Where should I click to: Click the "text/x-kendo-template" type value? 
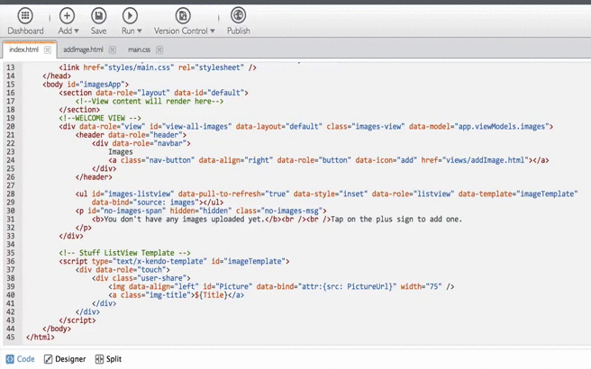[x=158, y=261]
